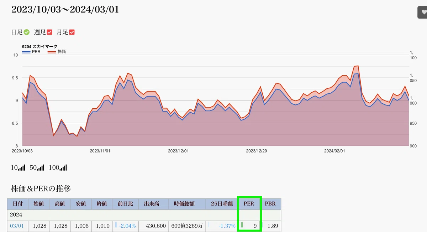
Task: Toggle the 週足 checkbox
Action: [x=49, y=32]
